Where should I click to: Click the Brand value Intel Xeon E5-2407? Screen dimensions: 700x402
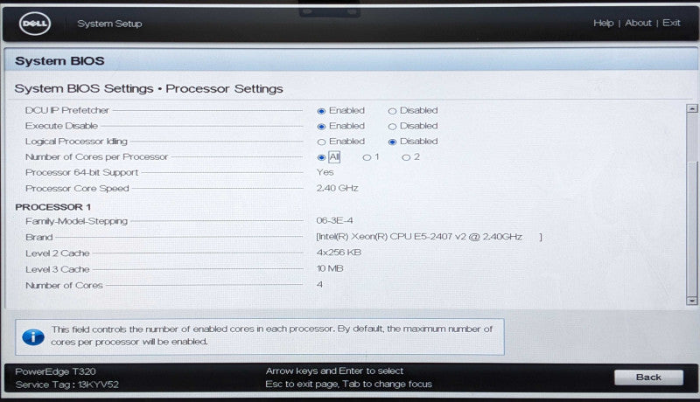tap(429, 237)
